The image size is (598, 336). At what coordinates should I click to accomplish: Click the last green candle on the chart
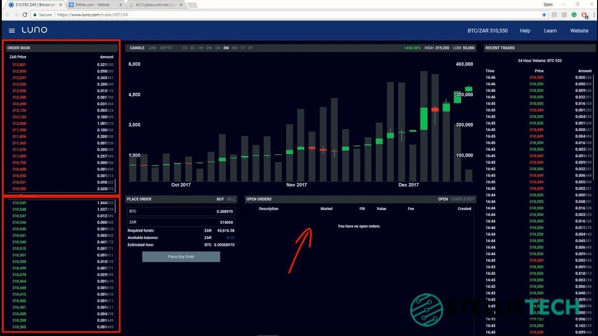click(469, 89)
